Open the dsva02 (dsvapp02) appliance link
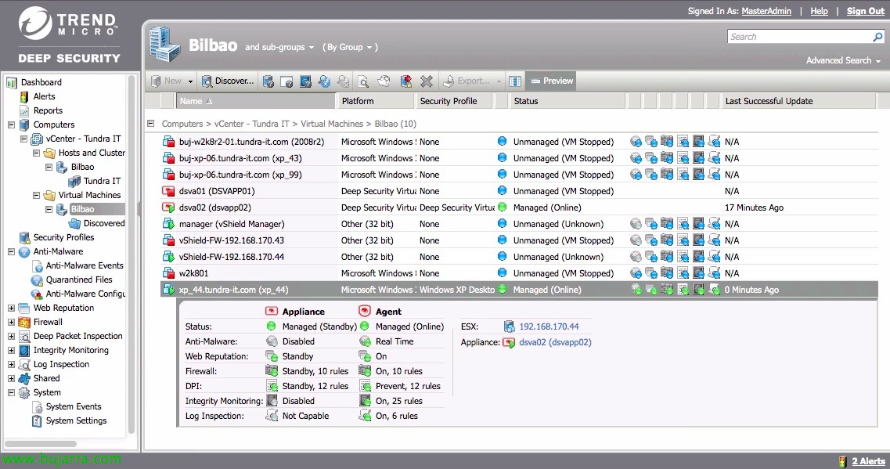This screenshot has width=890, height=469. [555, 342]
